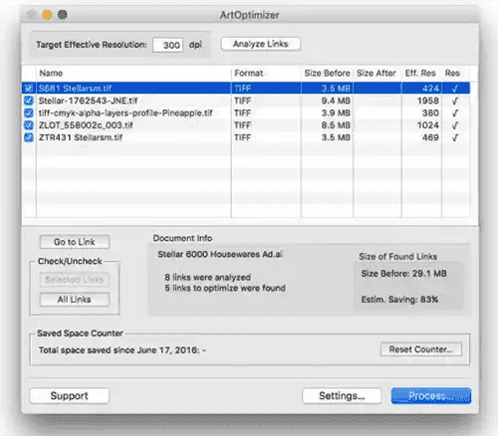Open the Settings dialog
Viewport: 498px width, 436px height.
342,396
